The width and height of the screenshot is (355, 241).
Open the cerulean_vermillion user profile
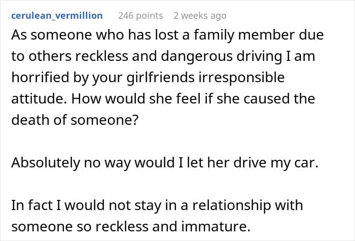(57, 16)
